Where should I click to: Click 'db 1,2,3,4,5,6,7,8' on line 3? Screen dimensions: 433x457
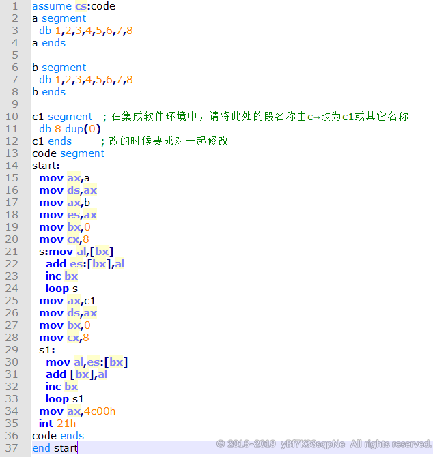(x=86, y=31)
